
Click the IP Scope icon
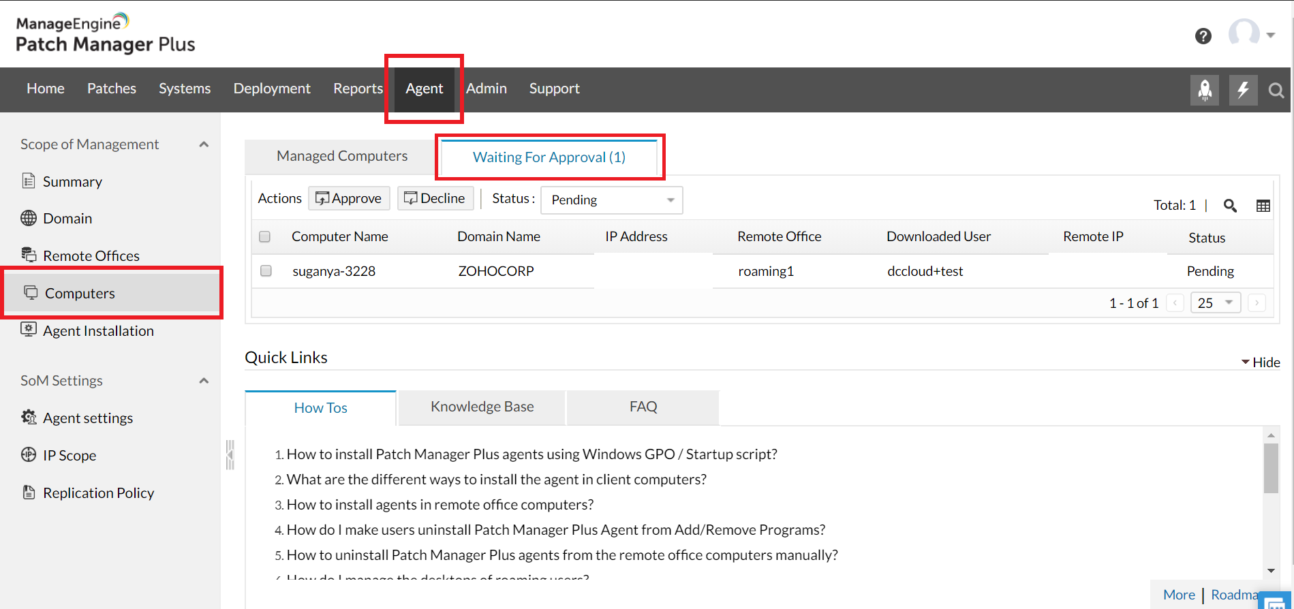pos(29,454)
